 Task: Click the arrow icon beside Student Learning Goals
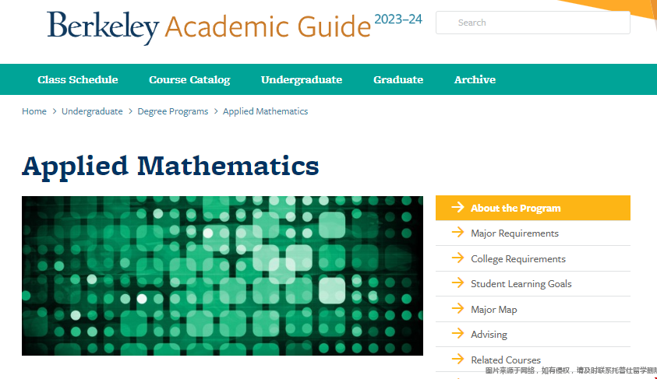coord(457,282)
